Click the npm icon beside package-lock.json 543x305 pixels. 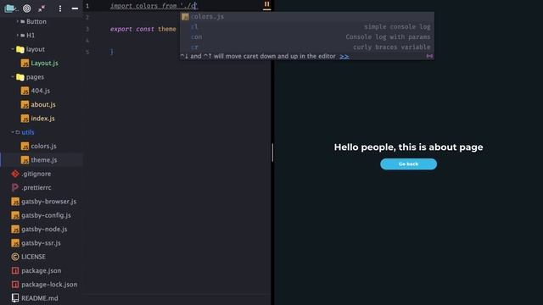pyautogui.click(x=15, y=285)
